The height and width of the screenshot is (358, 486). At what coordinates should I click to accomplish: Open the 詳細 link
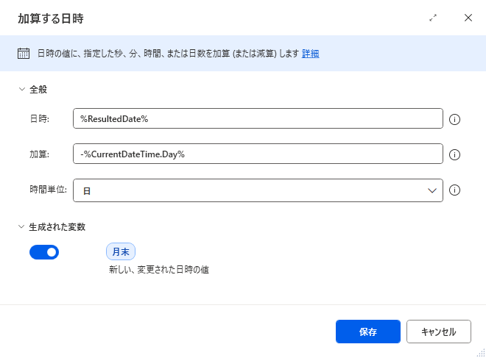tap(310, 54)
